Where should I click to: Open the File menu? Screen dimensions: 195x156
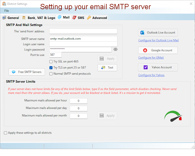tap(7, 11)
